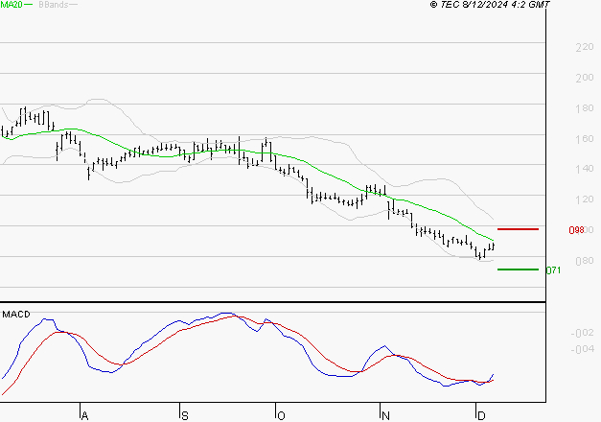The image size is (601, 422).
Task: Click the red 098 resistance value
Action: coord(576,230)
